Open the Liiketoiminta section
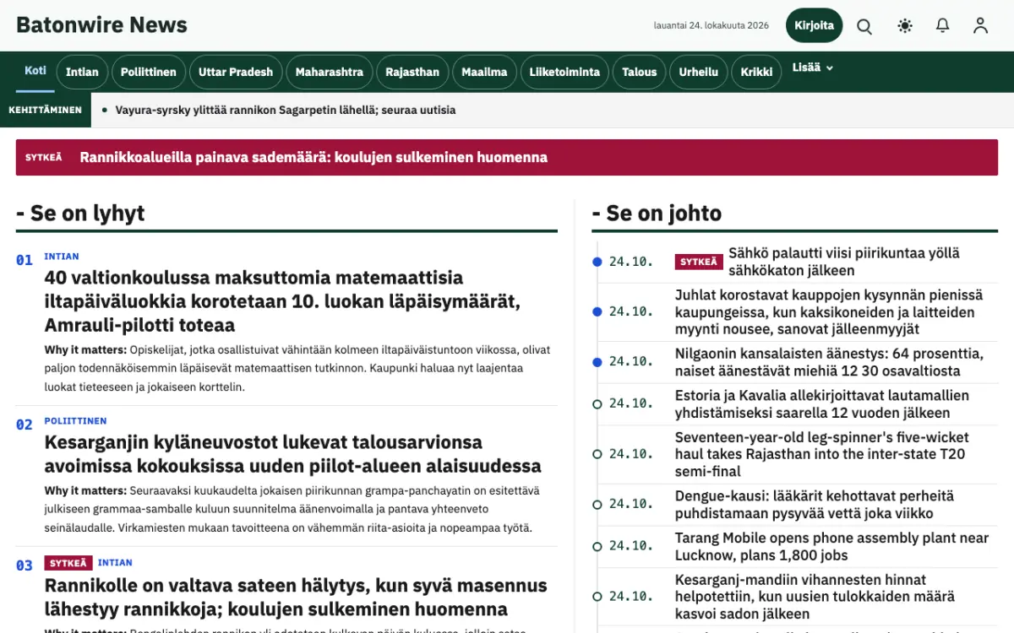 pyautogui.click(x=564, y=72)
